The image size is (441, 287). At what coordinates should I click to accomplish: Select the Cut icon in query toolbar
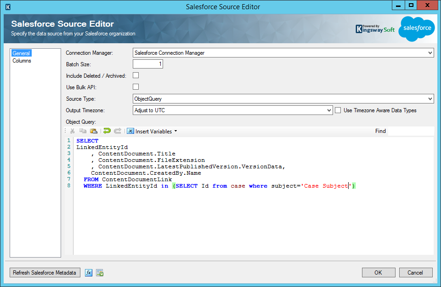[x=72, y=131]
